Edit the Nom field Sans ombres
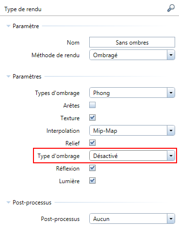The height and width of the screenshot is (235, 179). 132,42
